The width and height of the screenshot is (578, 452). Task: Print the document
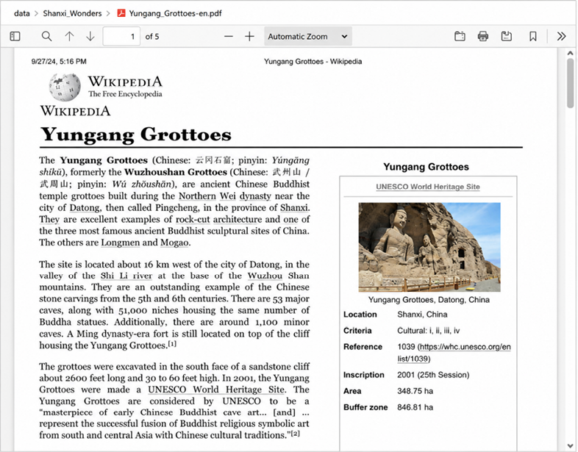click(x=483, y=37)
